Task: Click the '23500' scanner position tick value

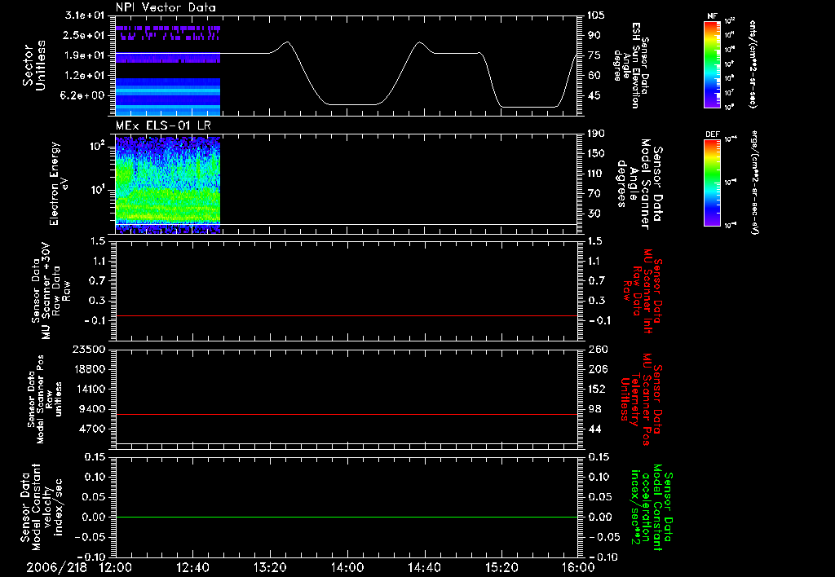Action: click(89, 349)
